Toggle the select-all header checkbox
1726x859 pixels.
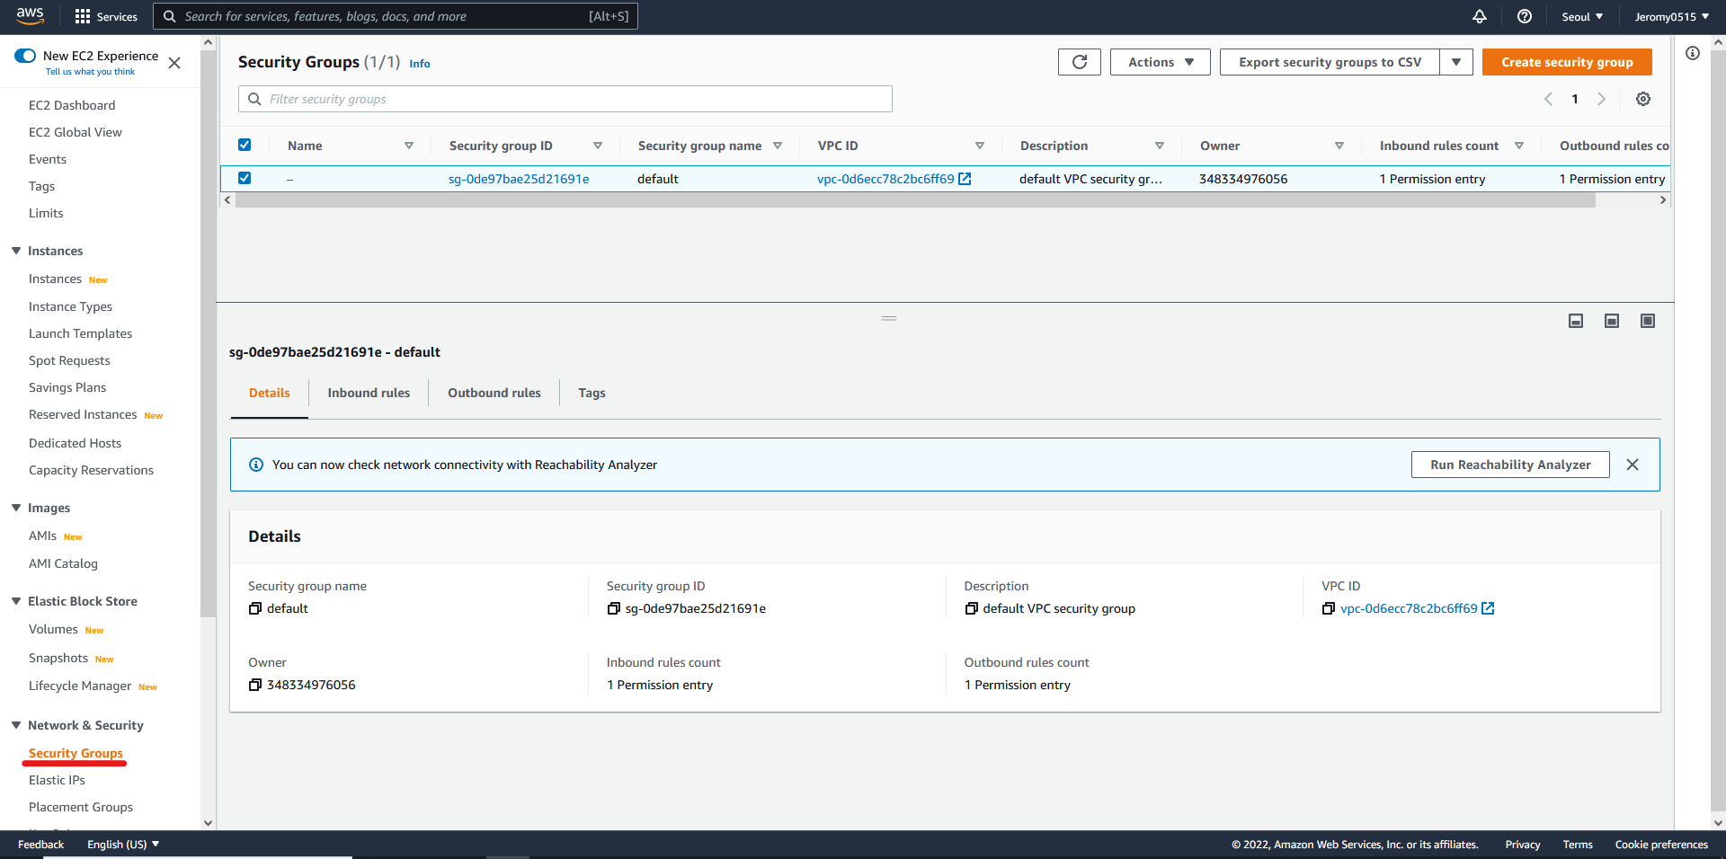pos(245,145)
